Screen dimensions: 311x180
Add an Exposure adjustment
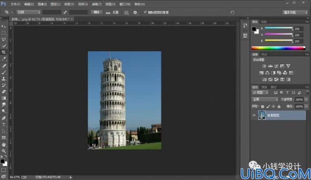(x=282, y=66)
